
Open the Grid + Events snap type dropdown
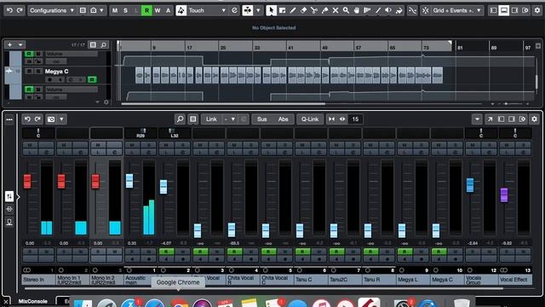456,10
